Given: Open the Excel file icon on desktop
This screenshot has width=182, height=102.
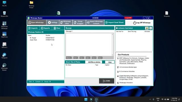Looking at the screenshot, I should 59,13.
